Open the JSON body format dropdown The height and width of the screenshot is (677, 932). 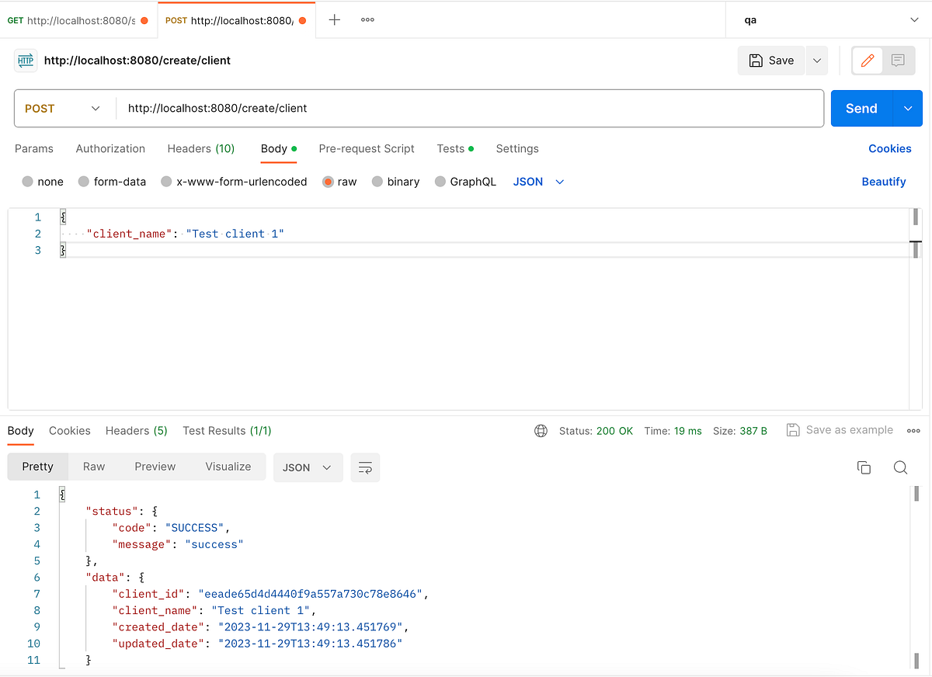(538, 182)
